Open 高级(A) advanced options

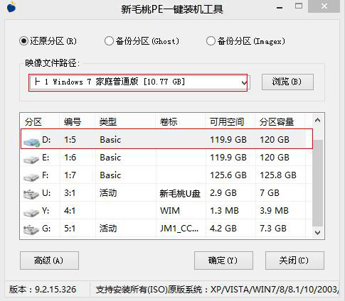click(49, 261)
